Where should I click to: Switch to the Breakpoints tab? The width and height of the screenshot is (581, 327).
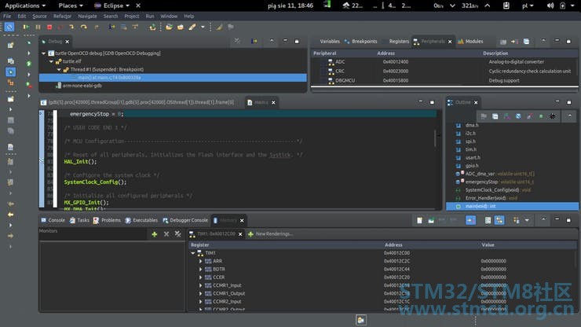pyautogui.click(x=364, y=41)
